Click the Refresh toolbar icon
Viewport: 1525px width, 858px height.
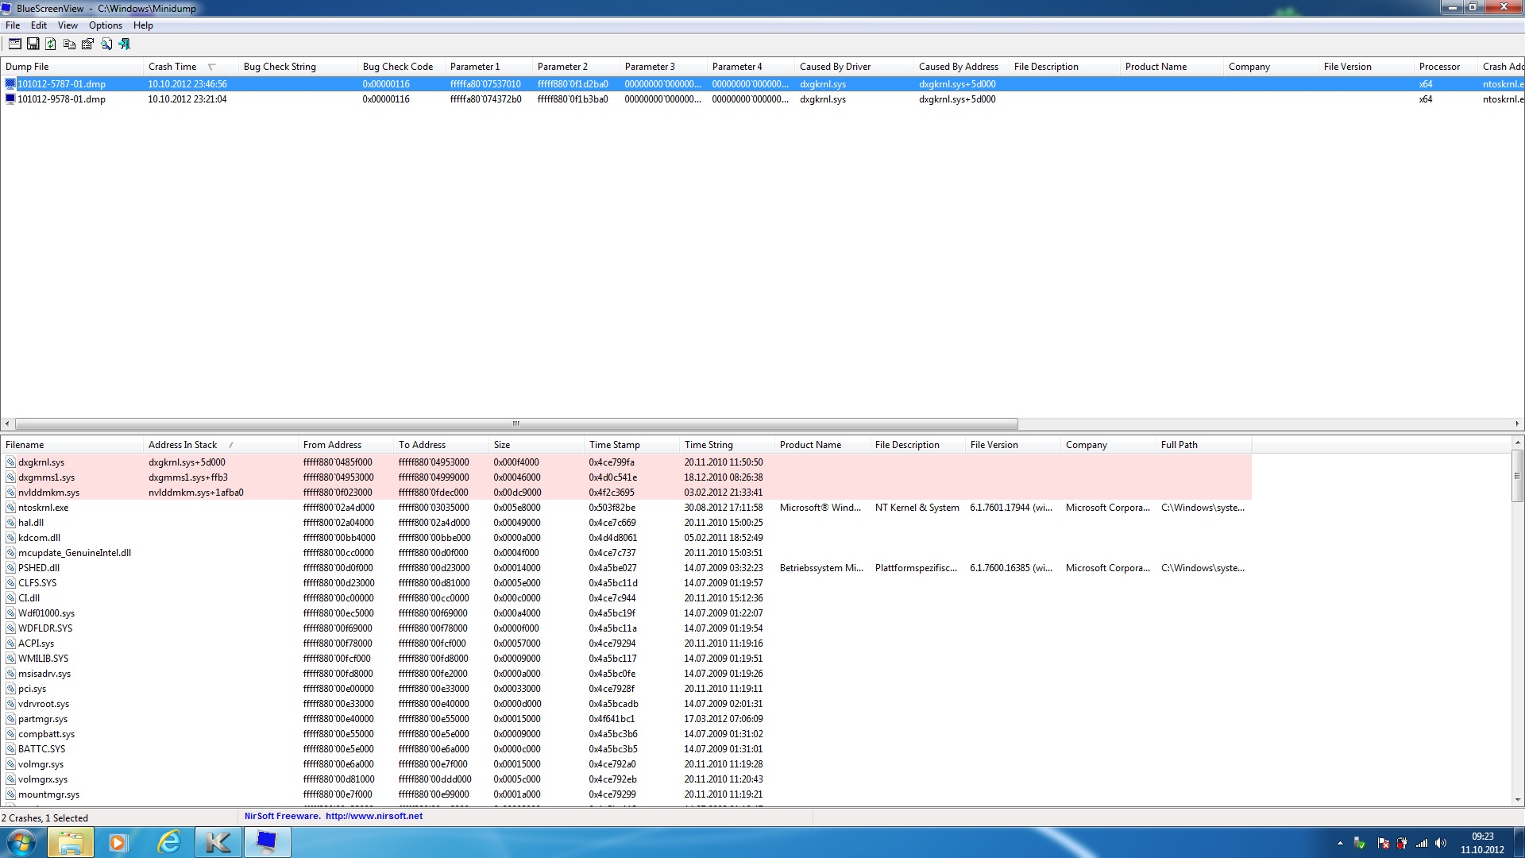[x=51, y=44]
